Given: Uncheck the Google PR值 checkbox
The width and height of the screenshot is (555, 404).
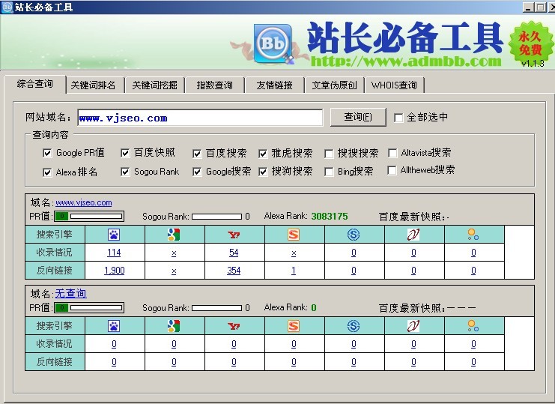Looking at the screenshot, I should (x=47, y=153).
